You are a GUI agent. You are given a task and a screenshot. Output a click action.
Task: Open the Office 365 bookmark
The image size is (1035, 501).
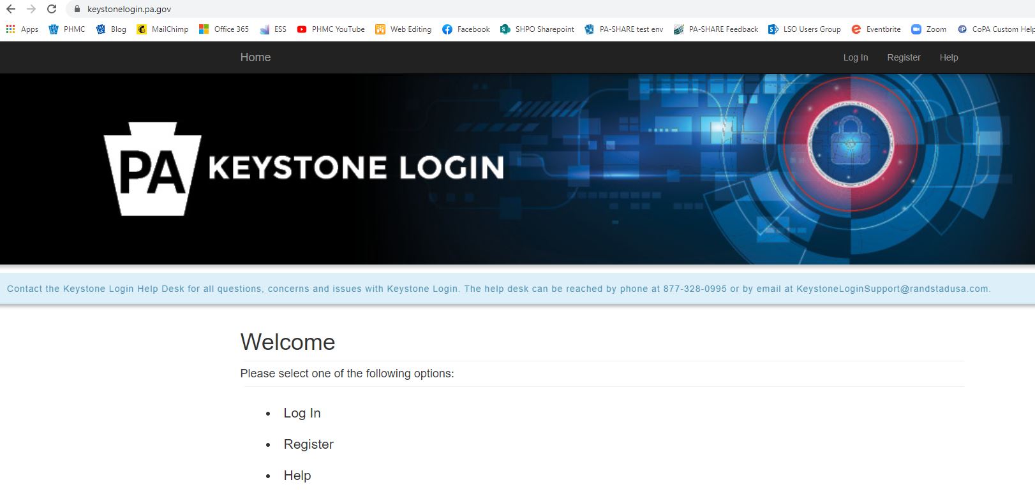(223, 29)
